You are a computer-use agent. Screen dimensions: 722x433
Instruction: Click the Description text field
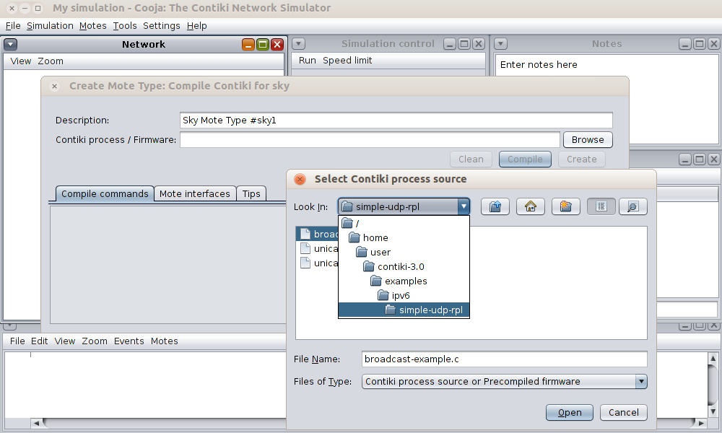pos(396,120)
